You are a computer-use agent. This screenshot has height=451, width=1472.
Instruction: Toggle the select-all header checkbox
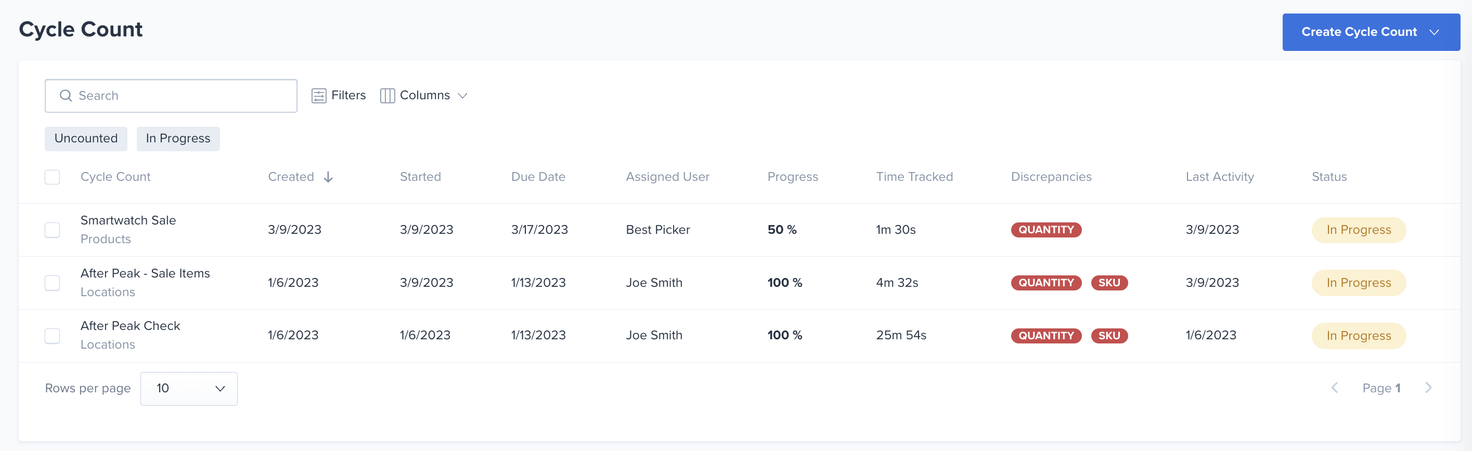pyautogui.click(x=53, y=177)
